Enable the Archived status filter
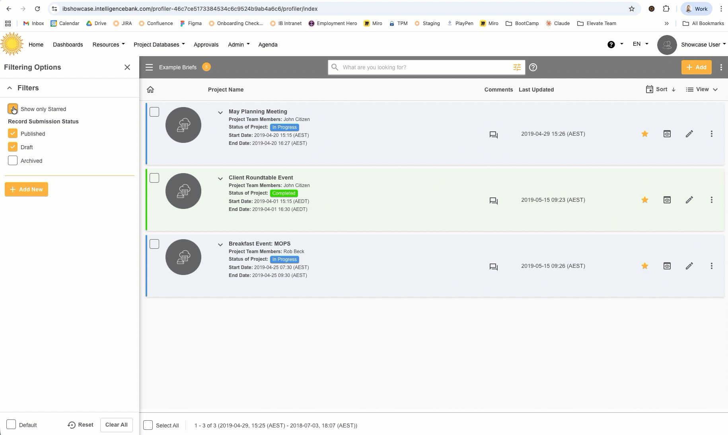 pos(13,161)
